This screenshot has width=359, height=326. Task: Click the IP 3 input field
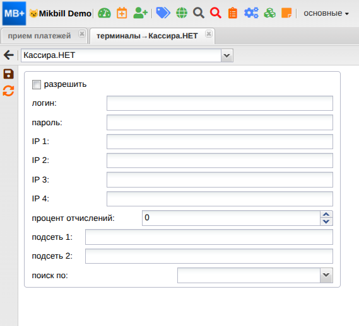click(x=220, y=179)
